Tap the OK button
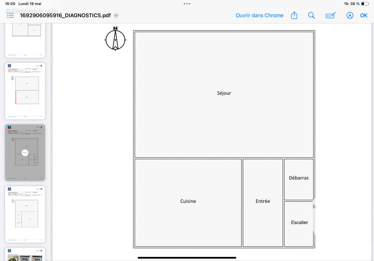This screenshot has height=261, width=374. click(x=364, y=15)
